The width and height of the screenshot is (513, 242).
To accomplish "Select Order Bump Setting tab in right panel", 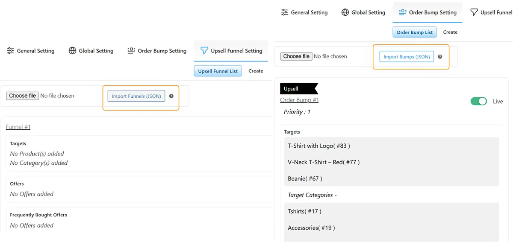I will coord(427,12).
